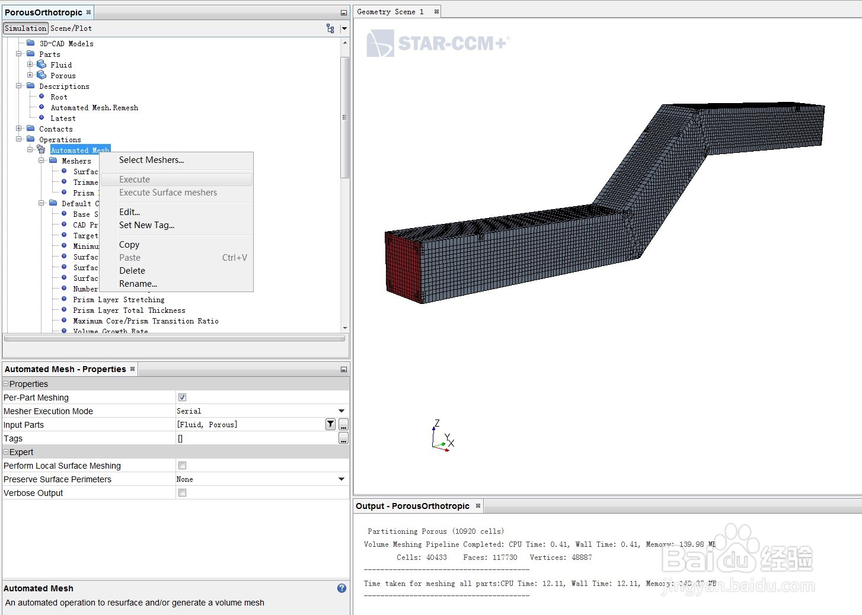Select the Fluid part icon

coord(41,65)
